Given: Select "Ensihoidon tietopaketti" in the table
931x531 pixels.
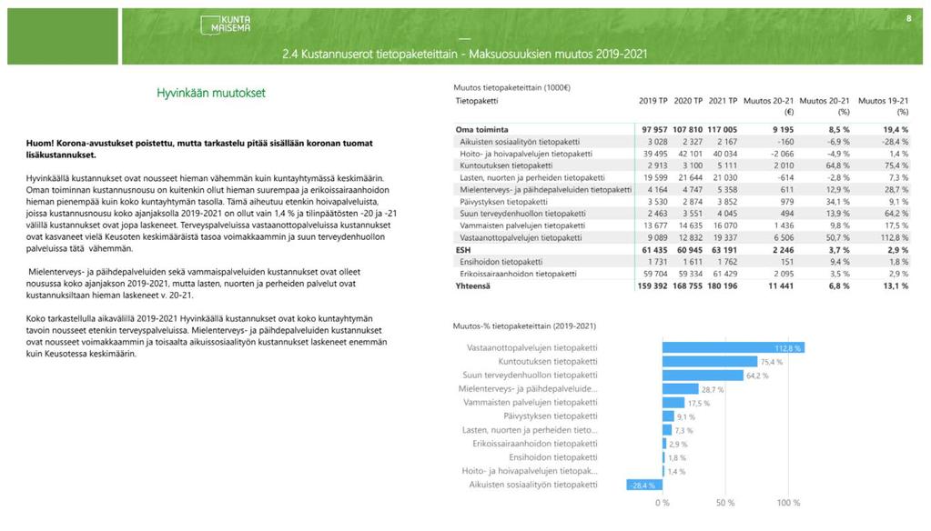Looking at the screenshot, I should click(501, 262).
